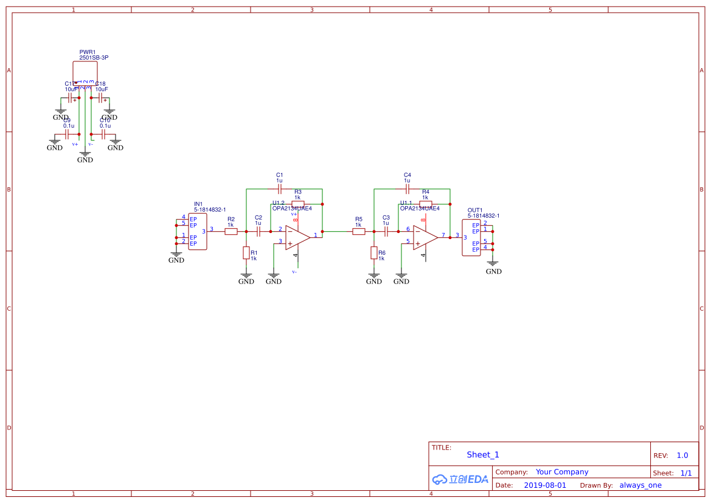Click 'OPA2134UAE4' text under U1.2
This screenshot has width=711, height=503.
(292, 208)
